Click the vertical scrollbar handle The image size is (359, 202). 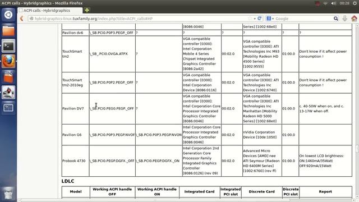[x=357, y=148]
